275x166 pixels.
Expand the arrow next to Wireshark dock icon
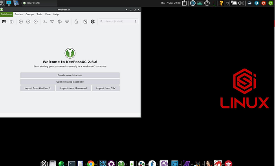pos(180,164)
